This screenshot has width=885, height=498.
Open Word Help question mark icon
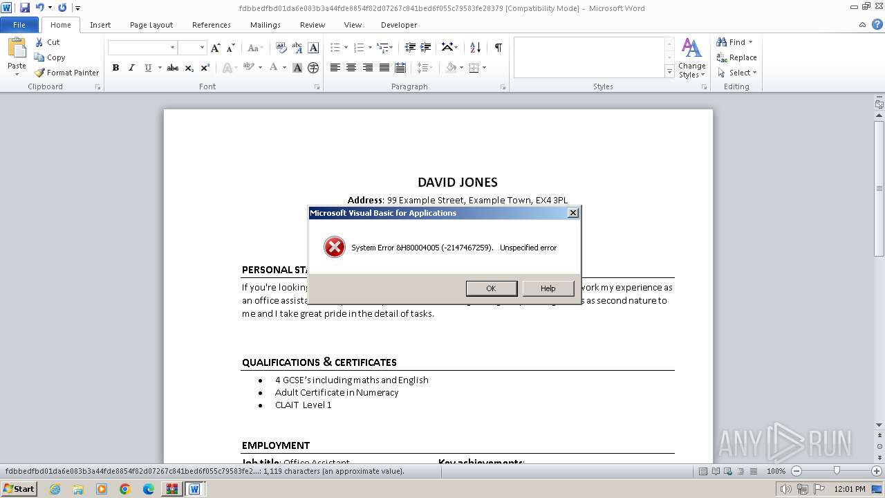(x=877, y=25)
